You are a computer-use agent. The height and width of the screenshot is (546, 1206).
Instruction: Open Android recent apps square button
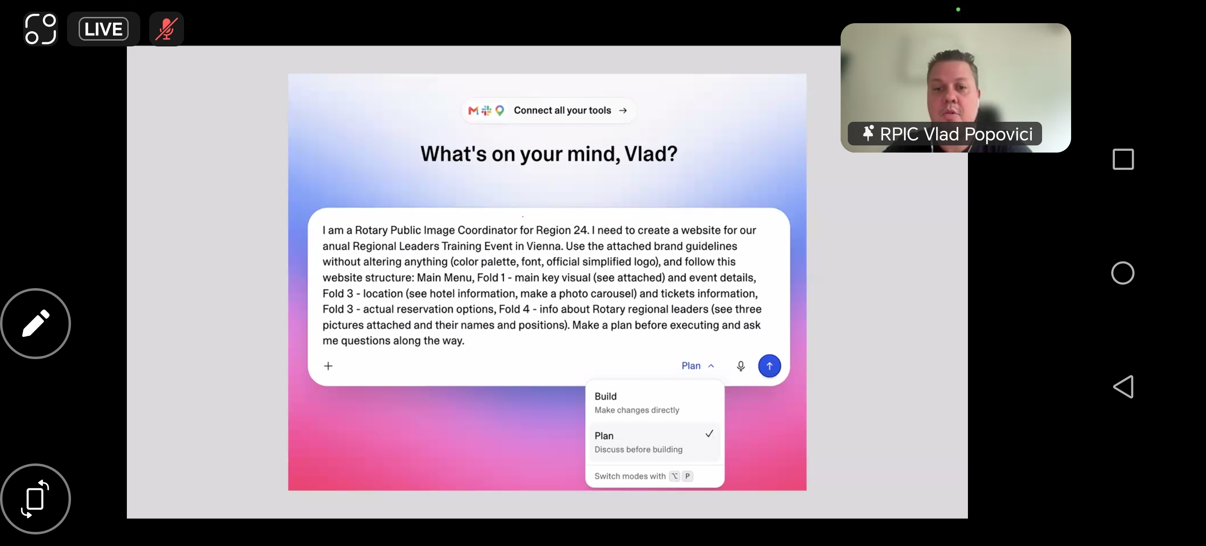click(1123, 159)
